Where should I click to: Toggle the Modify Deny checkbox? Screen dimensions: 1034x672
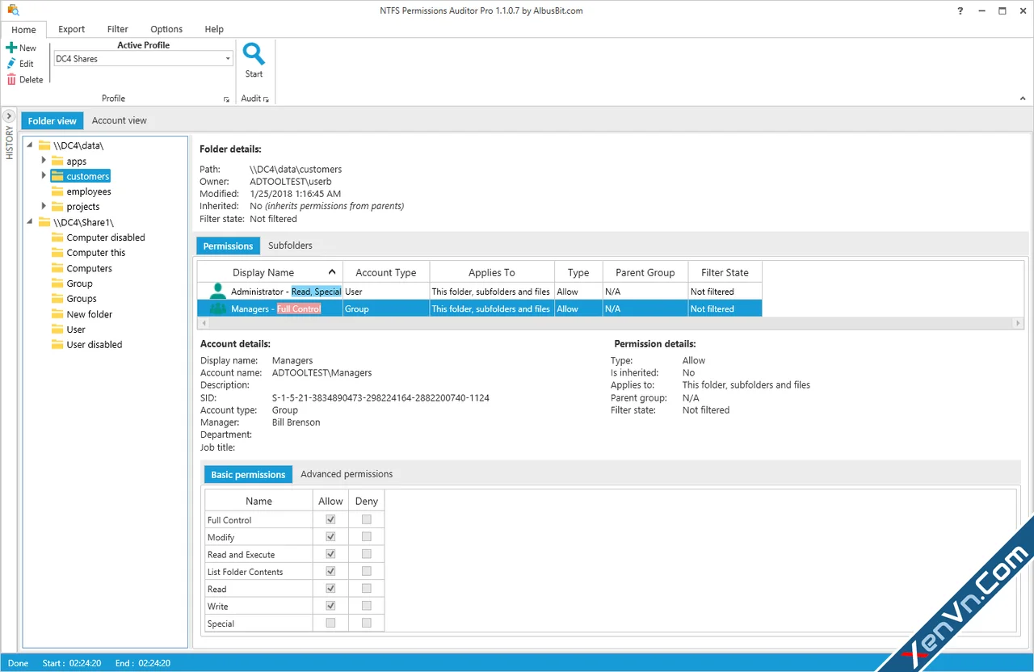click(367, 536)
